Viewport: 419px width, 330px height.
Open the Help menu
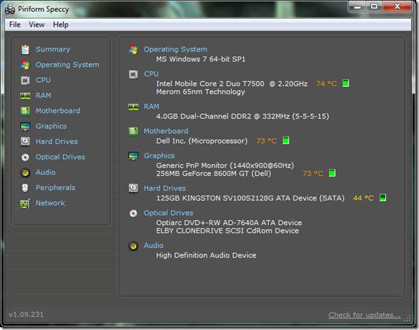coord(60,25)
